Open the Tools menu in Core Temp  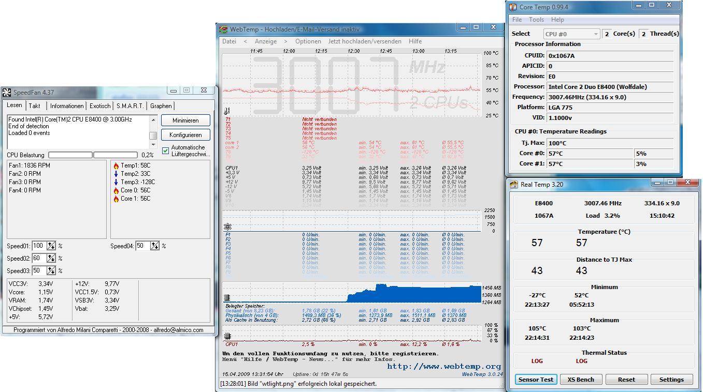[x=536, y=20]
